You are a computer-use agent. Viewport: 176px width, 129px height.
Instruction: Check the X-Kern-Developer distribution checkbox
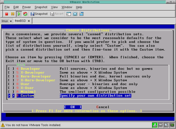11,80
